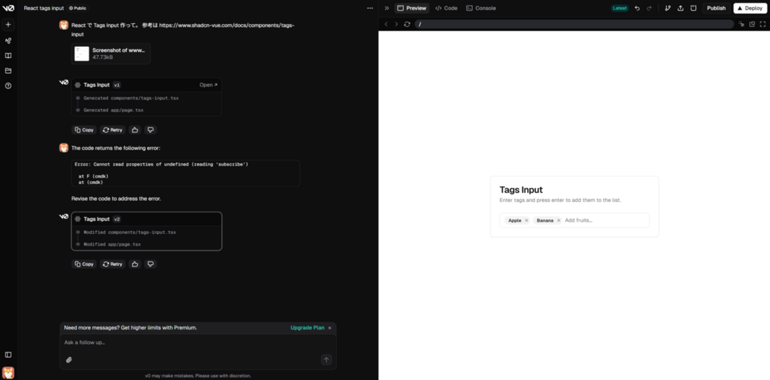Open the community icon in left sidebar

click(8, 41)
